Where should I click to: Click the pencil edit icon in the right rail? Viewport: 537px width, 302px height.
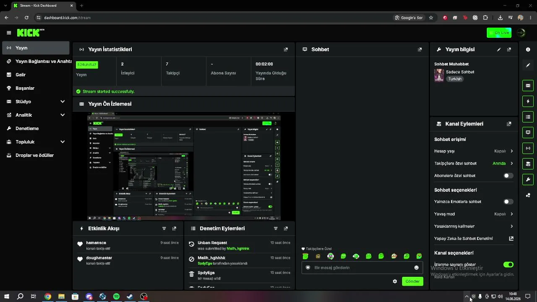click(x=528, y=65)
